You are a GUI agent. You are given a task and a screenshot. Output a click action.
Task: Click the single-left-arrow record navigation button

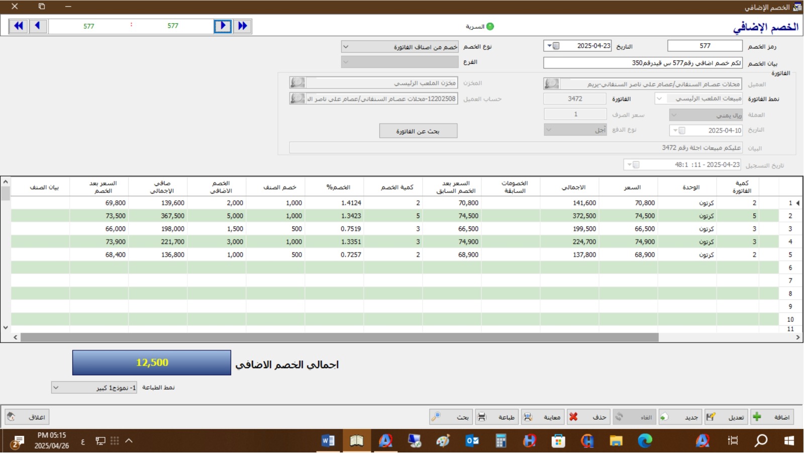(x=38, y=26)
